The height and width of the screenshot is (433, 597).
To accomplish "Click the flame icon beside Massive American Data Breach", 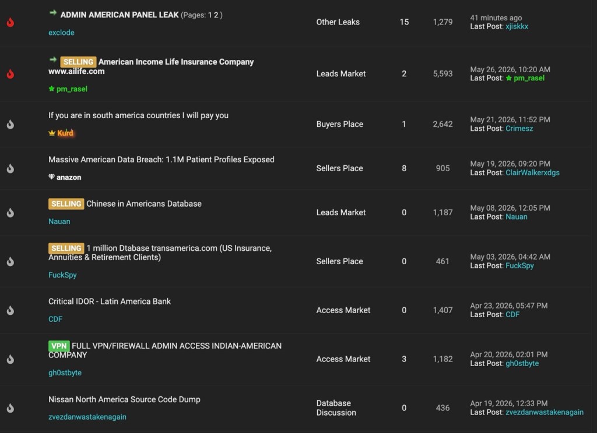I will point(10,168).
